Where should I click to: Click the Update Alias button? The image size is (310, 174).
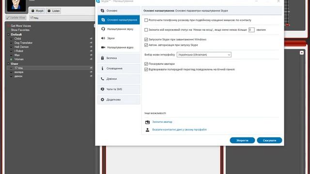[x=16, y=18]
